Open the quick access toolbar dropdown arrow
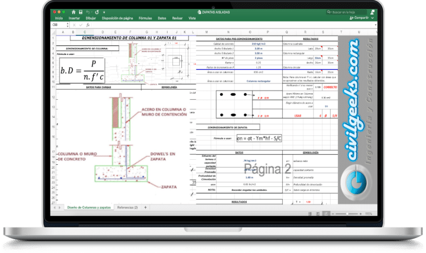Image resolution: width=426 pixels, height=253 pixels. tap(104, 12)
